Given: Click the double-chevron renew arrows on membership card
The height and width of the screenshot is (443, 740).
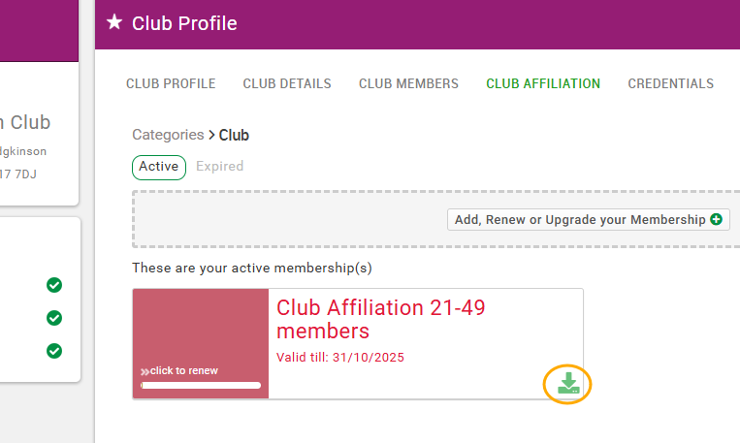Looking at the screenshot, I should [x=145, y=371].
